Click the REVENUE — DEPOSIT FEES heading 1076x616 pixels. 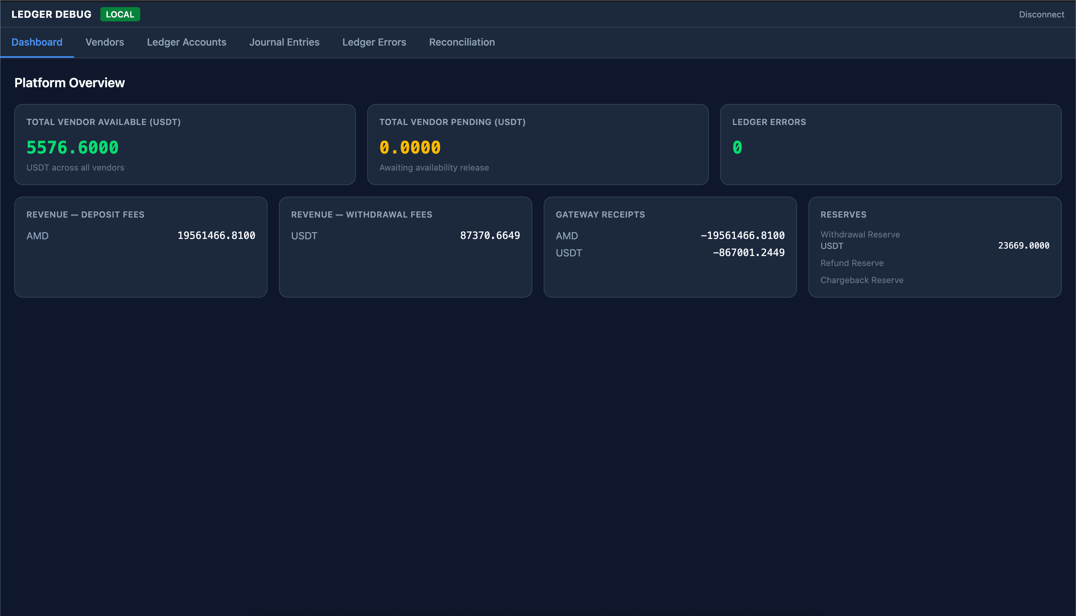[x=85, y=214]
